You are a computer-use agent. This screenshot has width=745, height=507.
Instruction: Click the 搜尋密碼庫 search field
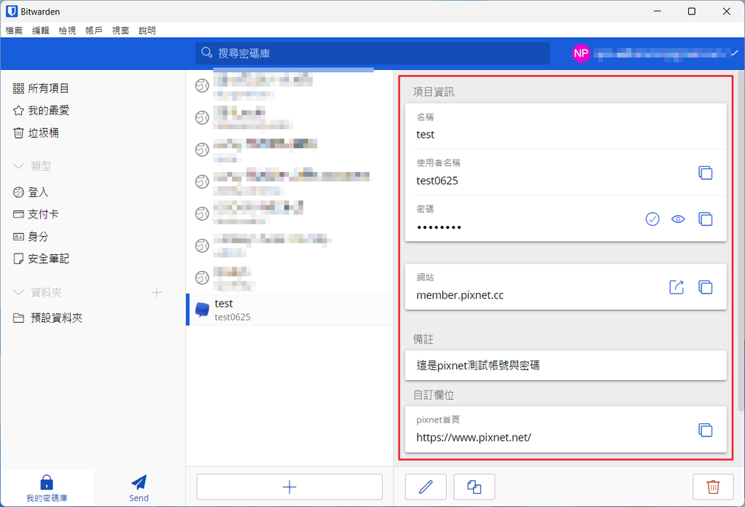click(x=372, y=53)
